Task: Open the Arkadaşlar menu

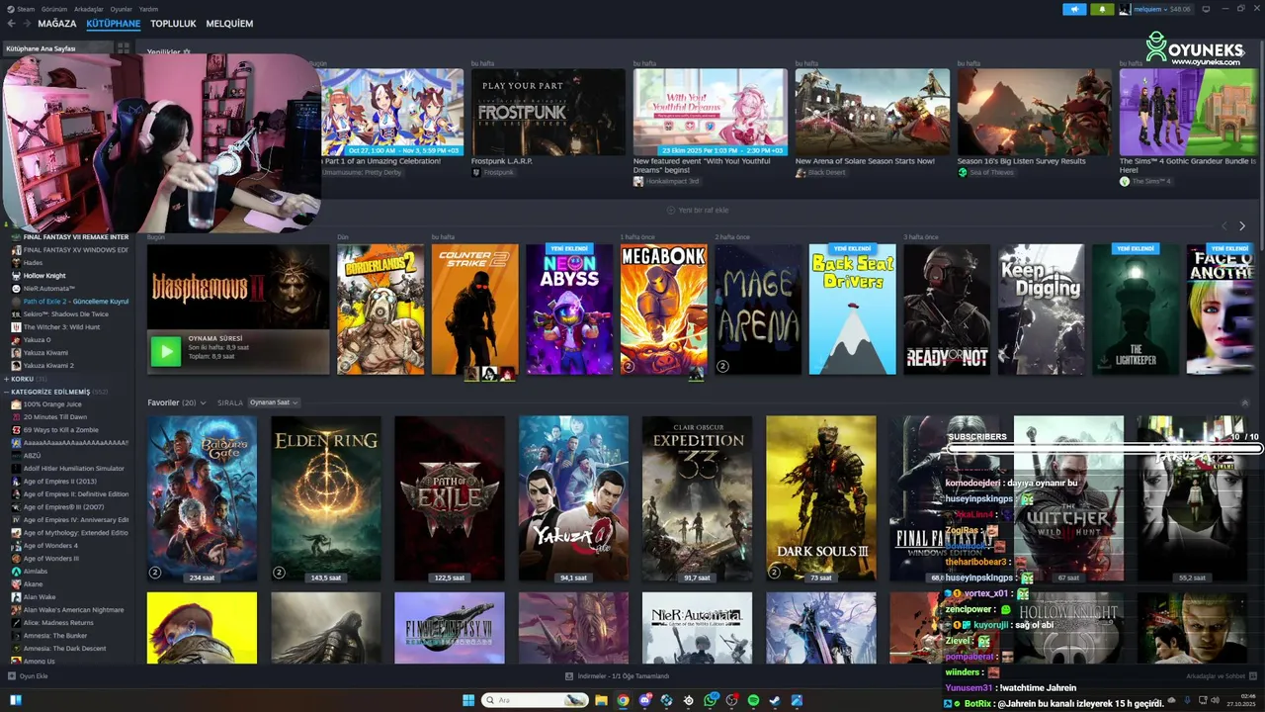Action: tap(89, 9)
